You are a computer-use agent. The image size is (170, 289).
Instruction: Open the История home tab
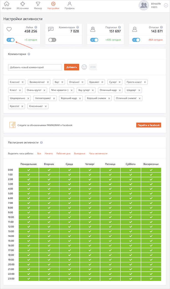(x=7, y=5)
